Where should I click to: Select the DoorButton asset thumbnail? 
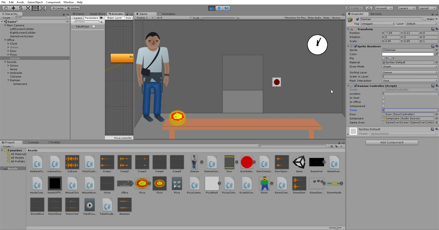tap(247, 162)
